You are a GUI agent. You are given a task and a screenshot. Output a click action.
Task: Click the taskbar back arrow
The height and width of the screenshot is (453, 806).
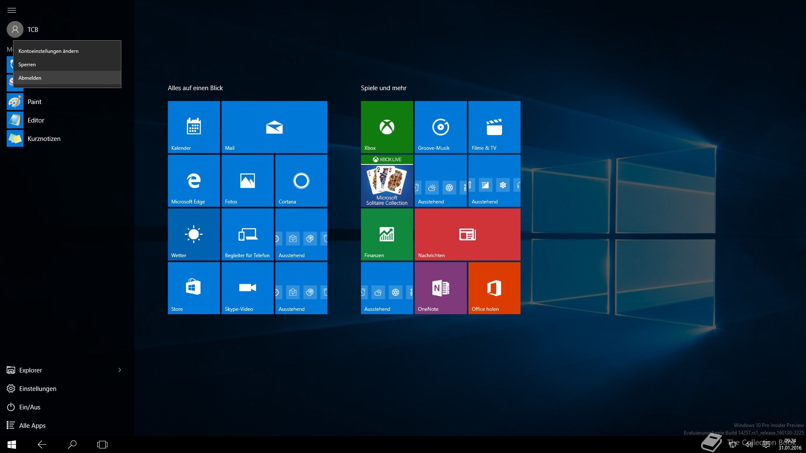pos(42,445)
